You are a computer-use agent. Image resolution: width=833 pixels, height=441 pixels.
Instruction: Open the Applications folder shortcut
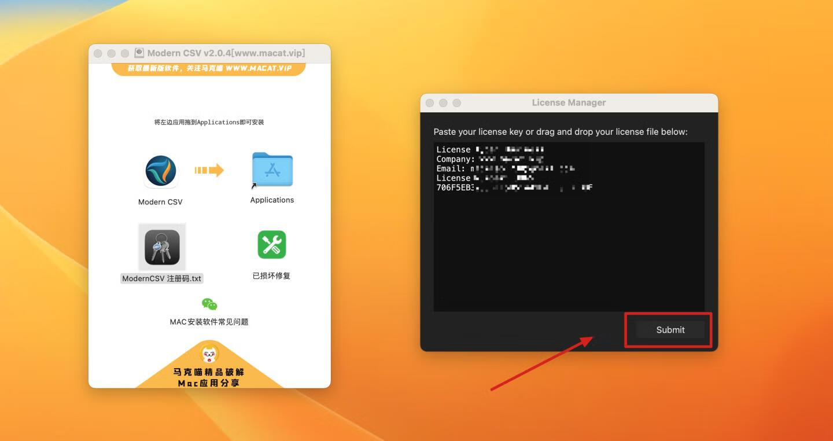[x=272, y=171]
